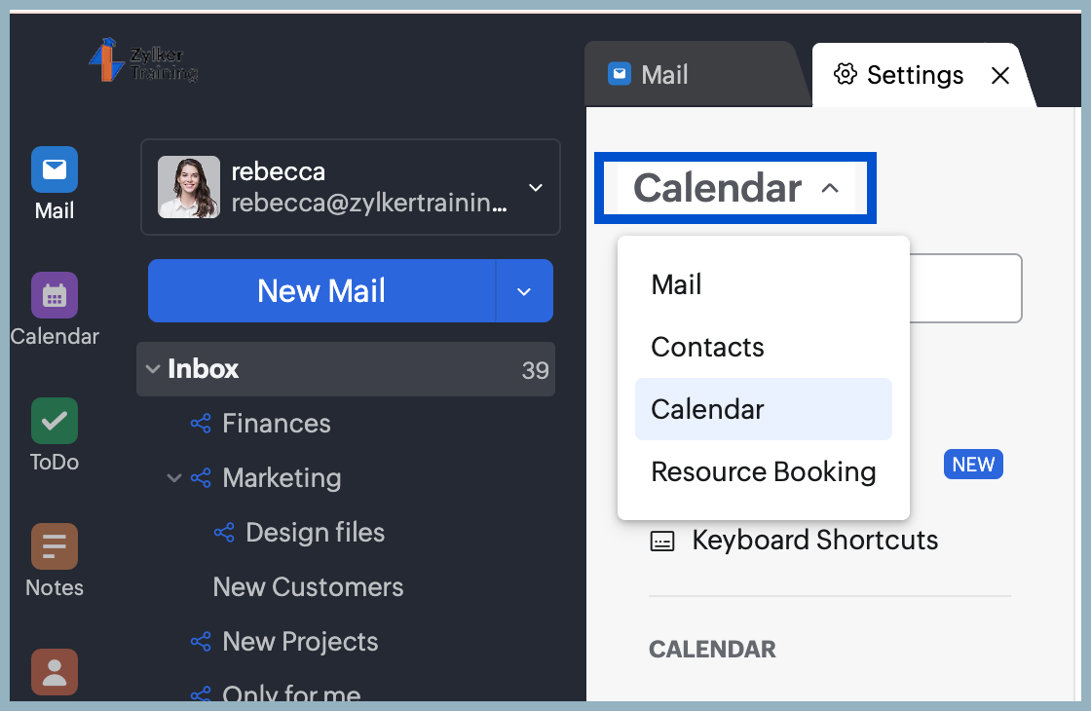Choose Calendar from the settings dropdown
This screenshot has height=711, width=1091.
point(764,409)
